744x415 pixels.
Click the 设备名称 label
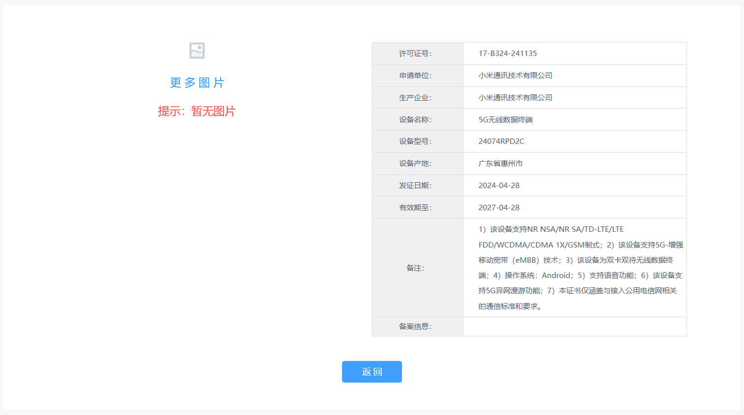click(x=415, y=120)
